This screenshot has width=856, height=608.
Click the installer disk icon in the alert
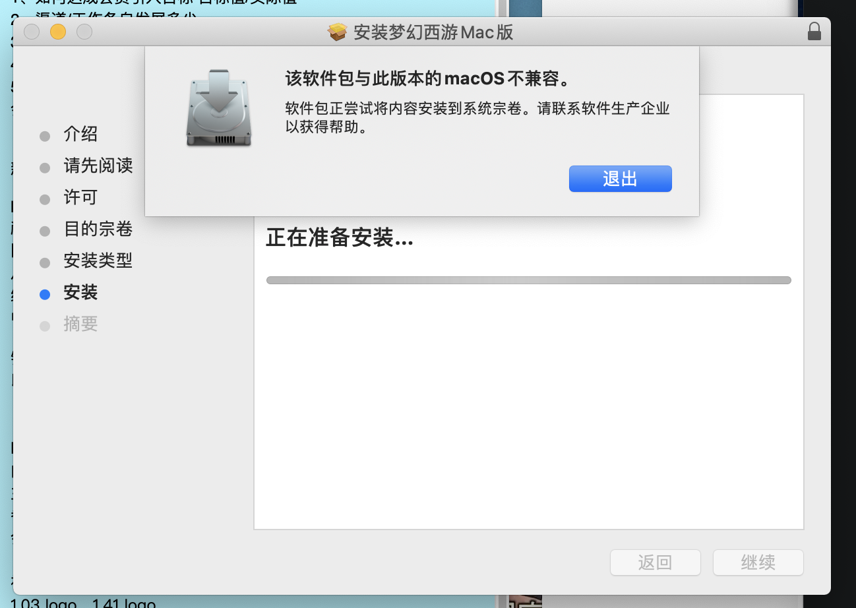coord(219,107)
